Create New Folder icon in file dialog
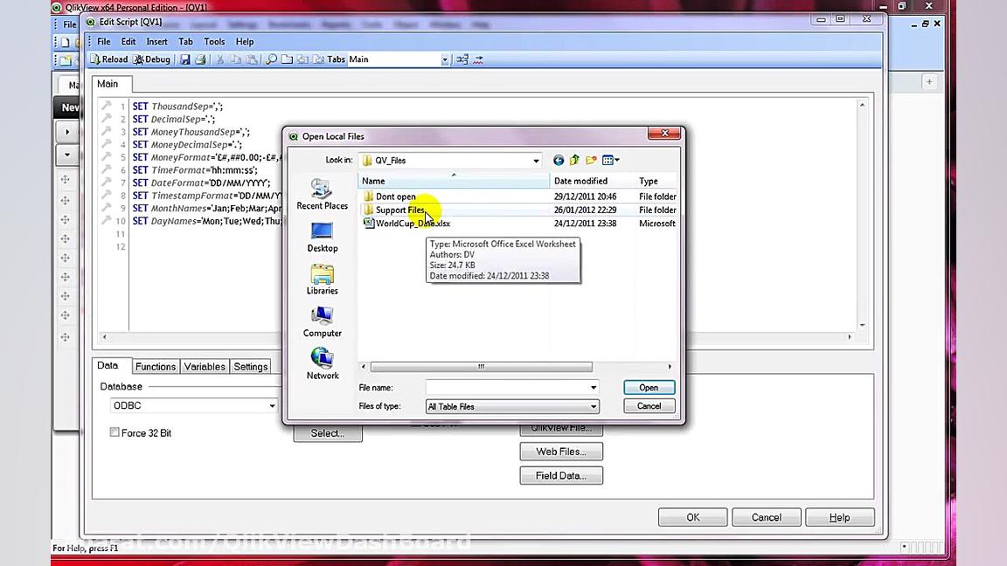1007x566 pixels. click(x=591, y=160)
